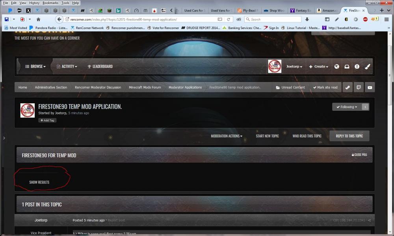Click the reports exclamation icon
394x236 pixels.
tap(357, 67)
